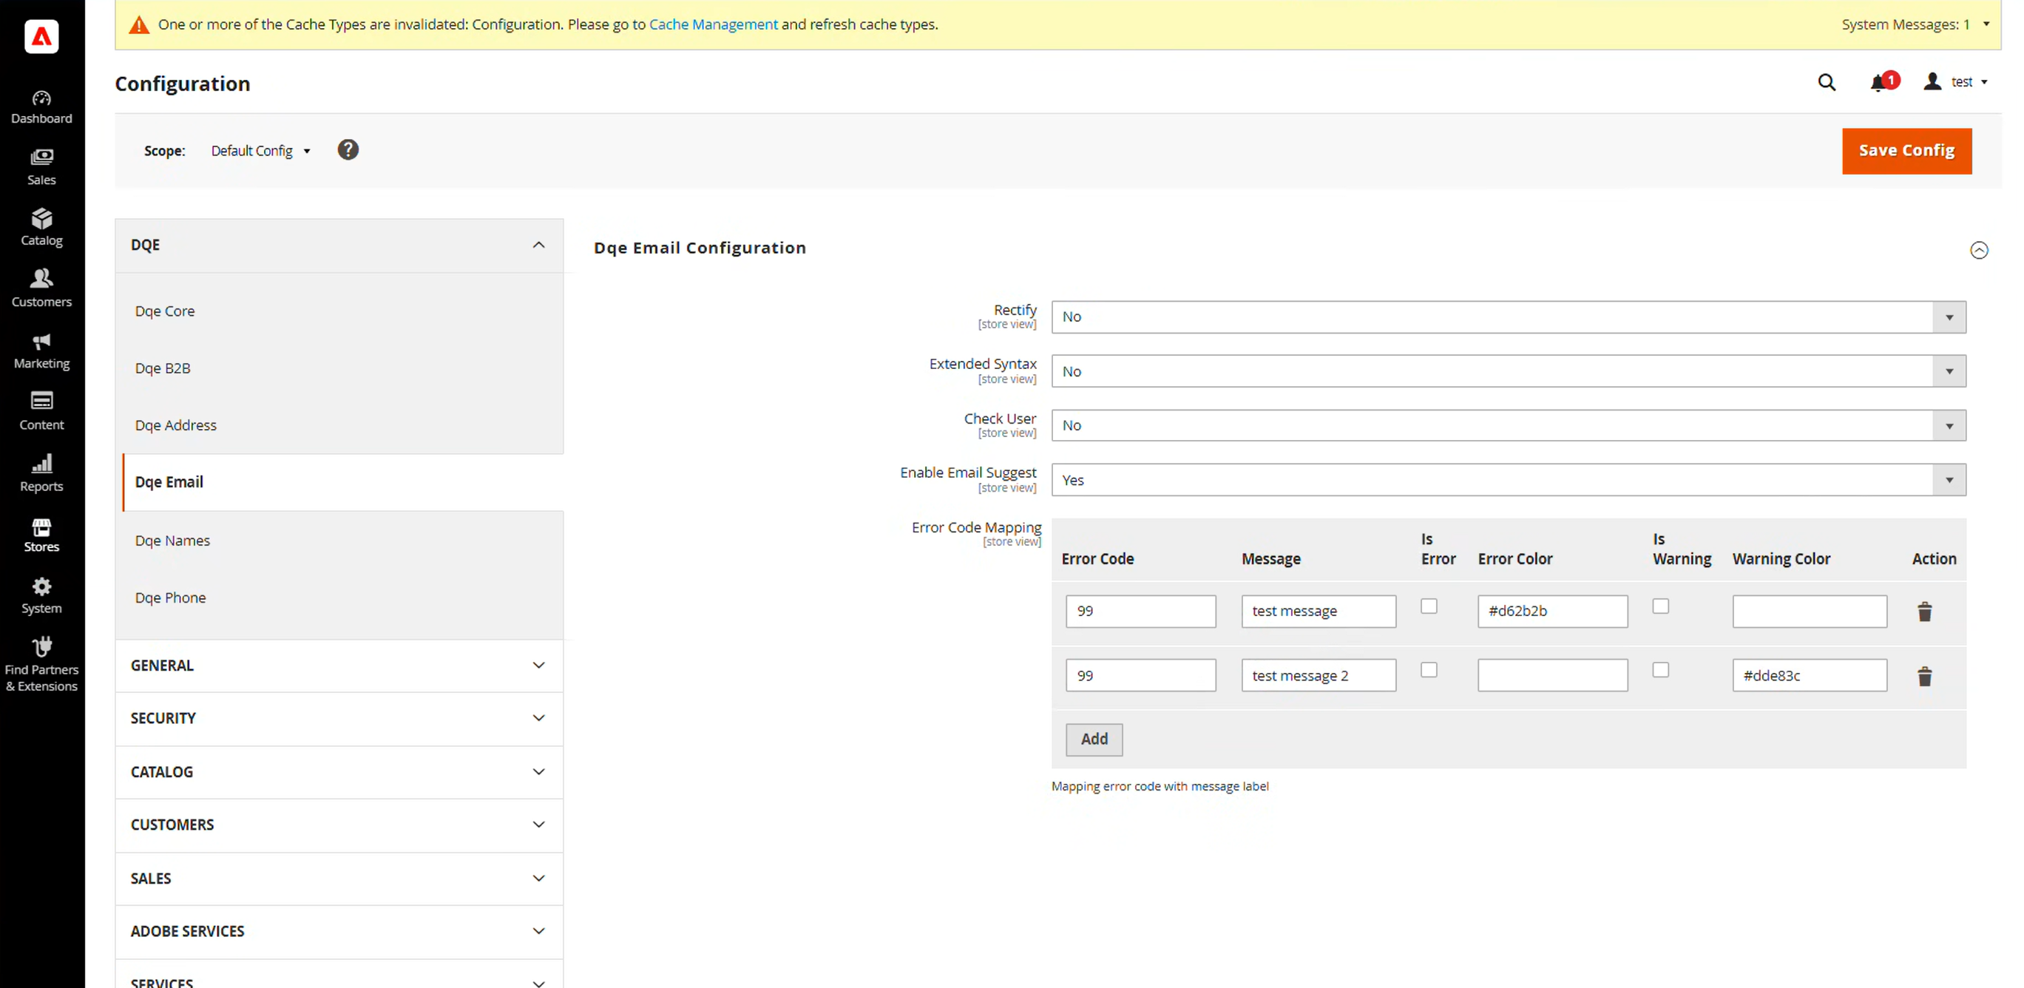Delete the 'test message 2' mapping row
The height and width of the screenshot is (988, 2024).
click(x=1924, y=676)
